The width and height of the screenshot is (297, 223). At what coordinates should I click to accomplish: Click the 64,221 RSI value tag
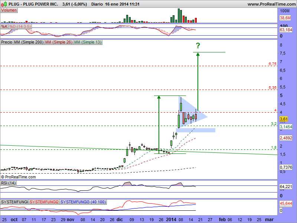(286, 187)
